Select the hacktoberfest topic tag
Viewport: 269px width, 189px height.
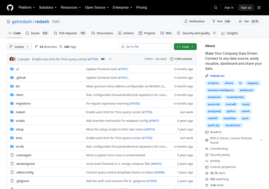235,97
